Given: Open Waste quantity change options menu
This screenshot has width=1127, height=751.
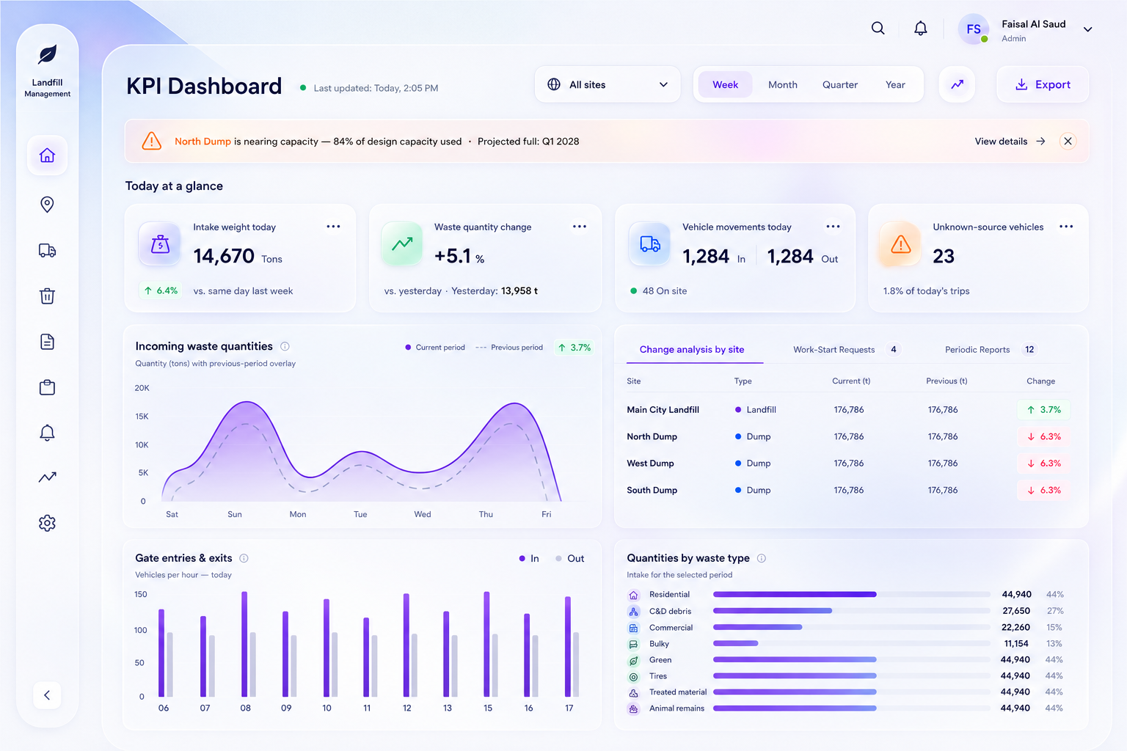Looking at the screenshot, I should click(580, 227).
